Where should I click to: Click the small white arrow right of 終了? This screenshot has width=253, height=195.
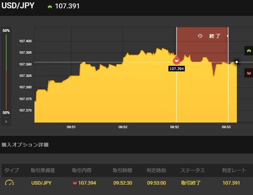tap(227, 36)
